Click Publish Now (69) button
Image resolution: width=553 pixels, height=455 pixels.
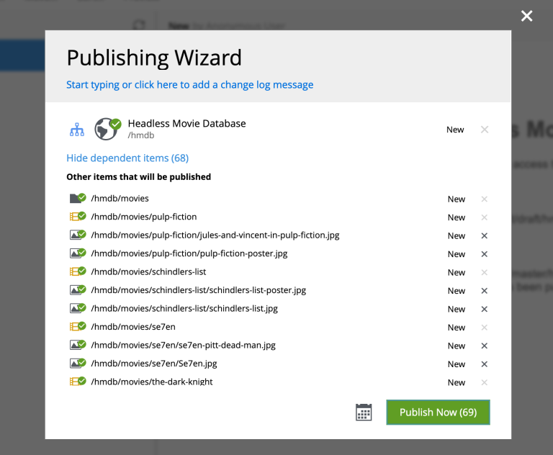point(438,413)
